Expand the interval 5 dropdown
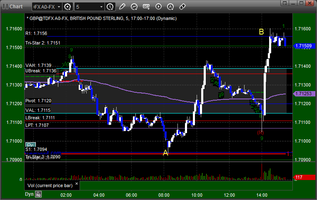 tap(102, 7)
